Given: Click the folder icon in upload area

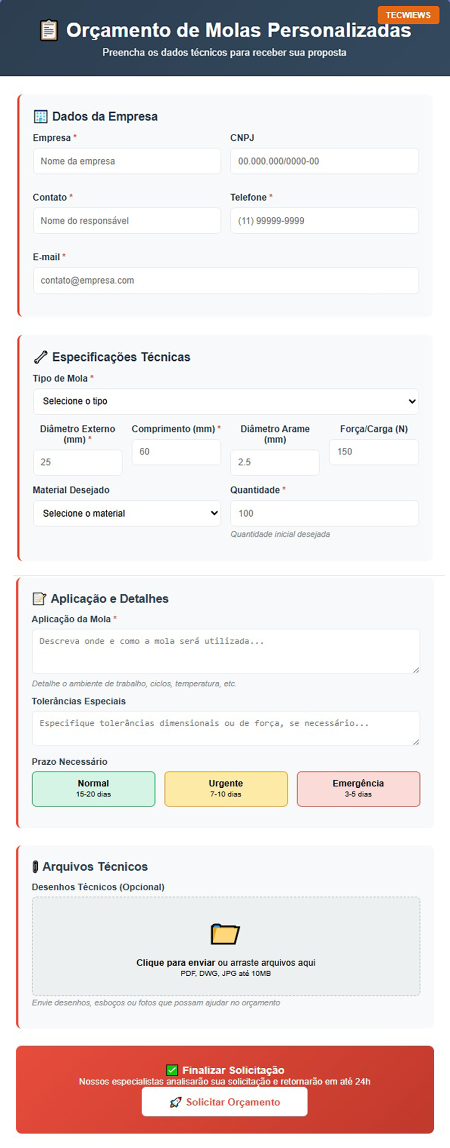Looking at the screenshot, I should 225,934.
